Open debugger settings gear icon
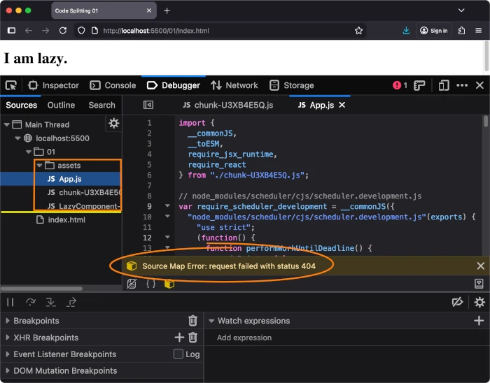Screen dimensions: 490x383 479,302
